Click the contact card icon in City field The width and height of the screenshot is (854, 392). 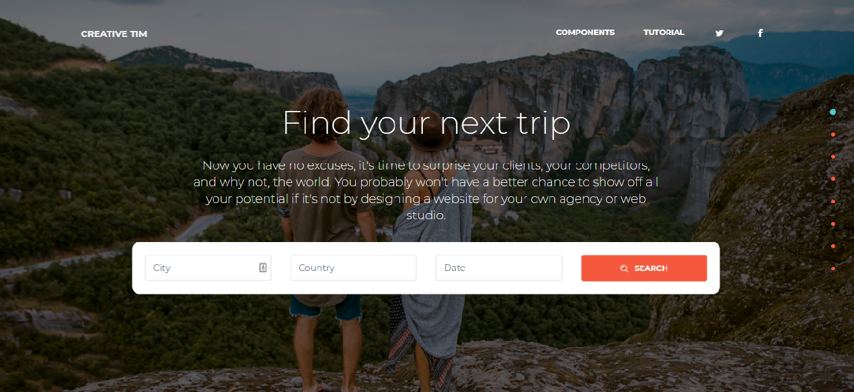point(263,268)
